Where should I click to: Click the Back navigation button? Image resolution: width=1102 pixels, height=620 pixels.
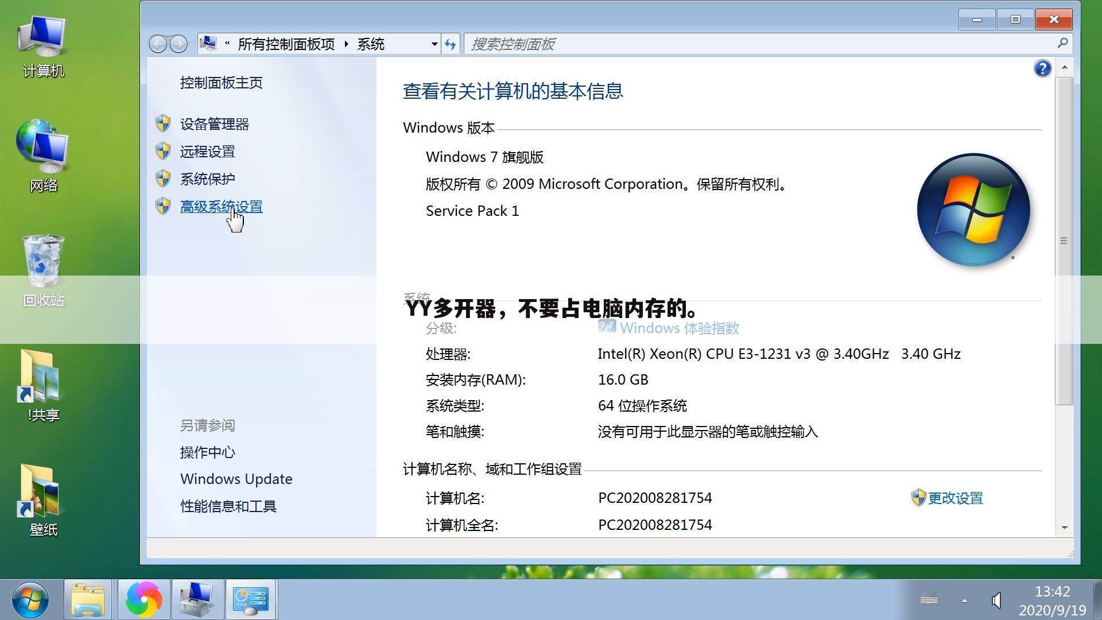(158, 44)
